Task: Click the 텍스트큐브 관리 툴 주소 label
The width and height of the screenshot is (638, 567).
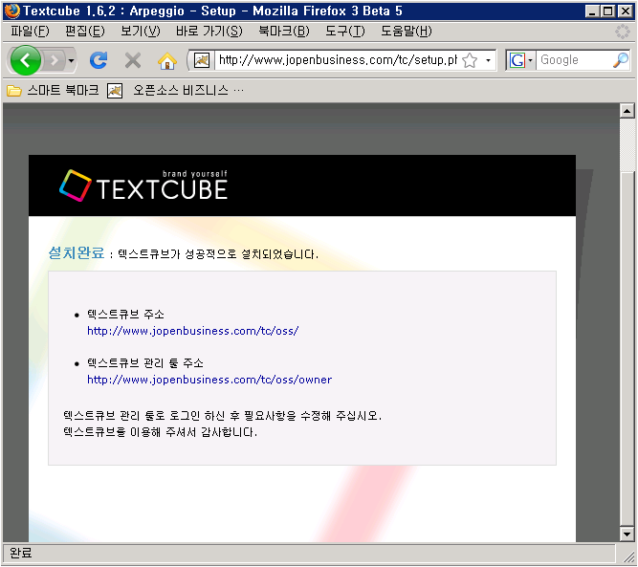Action: [144, 362]
